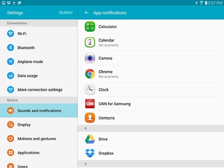Tap the Airplane mode icon
The image size is (224, 168).
click(x=10, y=61)
